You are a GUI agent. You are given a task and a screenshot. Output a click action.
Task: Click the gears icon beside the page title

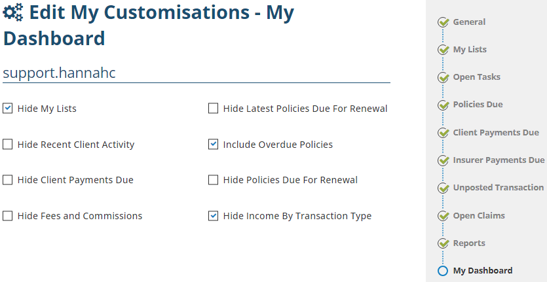14,13
